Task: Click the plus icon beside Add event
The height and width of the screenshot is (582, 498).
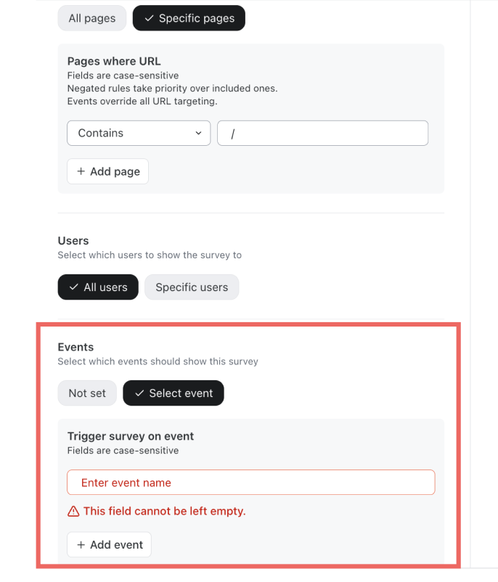Action: pos(81,544)
